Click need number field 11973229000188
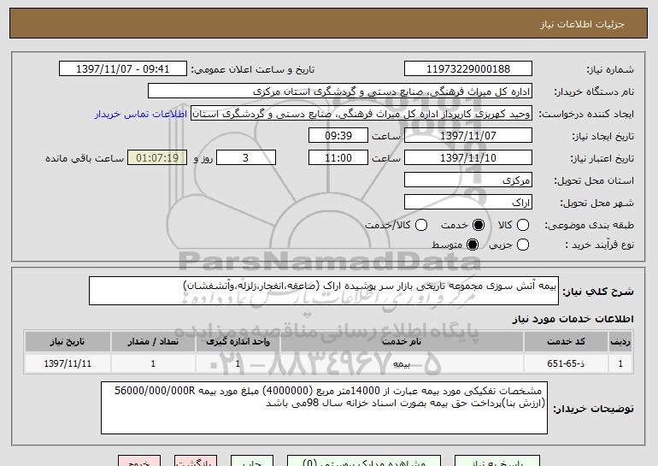Viewport: 658px width, 466px height. (x=468, y=69)
